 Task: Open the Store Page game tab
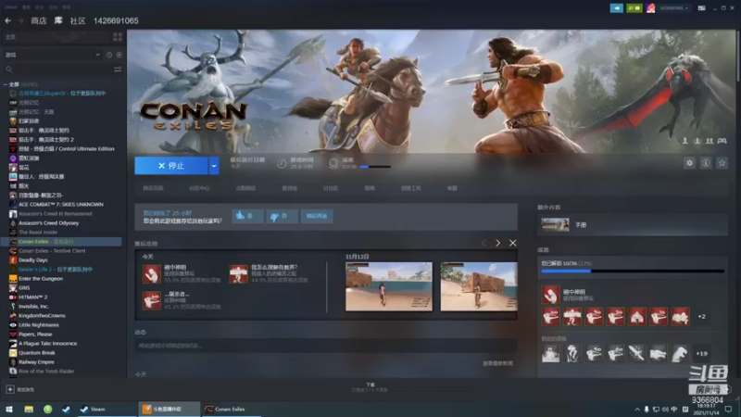click(x=153, y=188)
